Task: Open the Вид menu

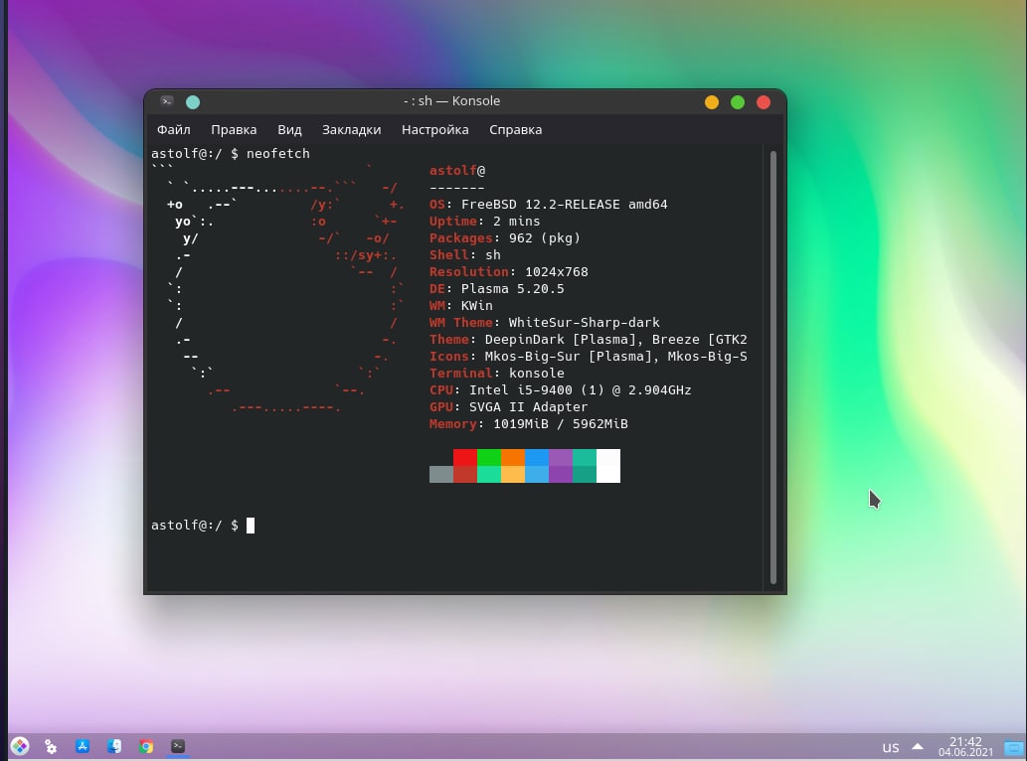Action: [x=289, y=129]
